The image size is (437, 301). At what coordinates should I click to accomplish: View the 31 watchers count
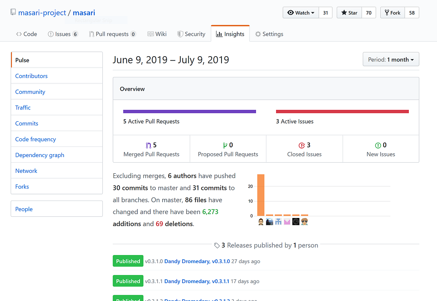point(326,12)
